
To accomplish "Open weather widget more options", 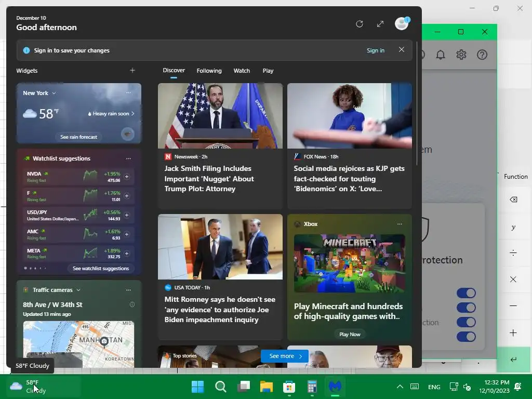I will click(x=128, y=92).
